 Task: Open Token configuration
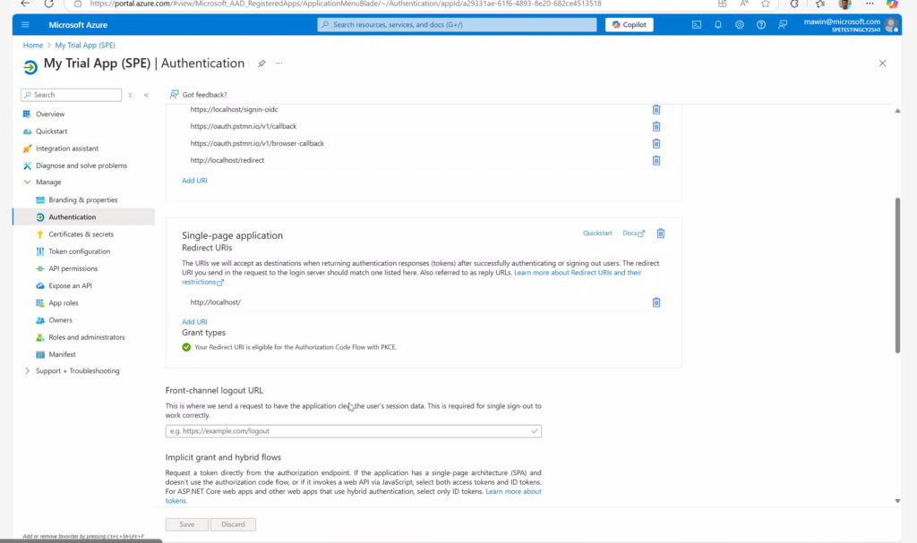tap(79, 251)
